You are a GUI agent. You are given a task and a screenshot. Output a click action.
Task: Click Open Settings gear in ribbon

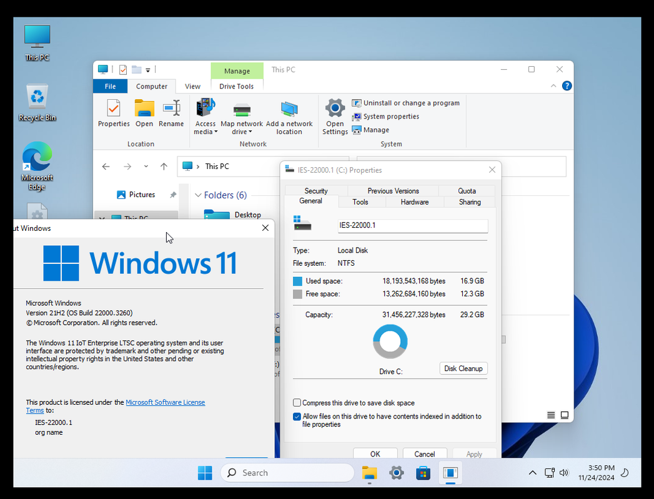335,117
